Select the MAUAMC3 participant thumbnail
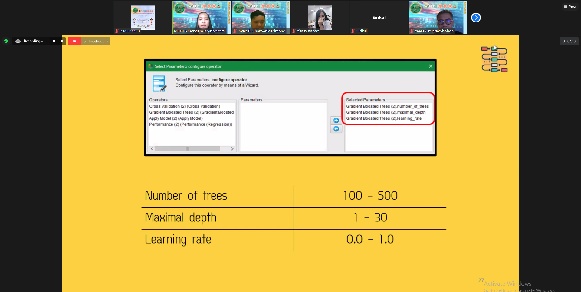Screen dimensions: 581x292 (x=143, y=18)
